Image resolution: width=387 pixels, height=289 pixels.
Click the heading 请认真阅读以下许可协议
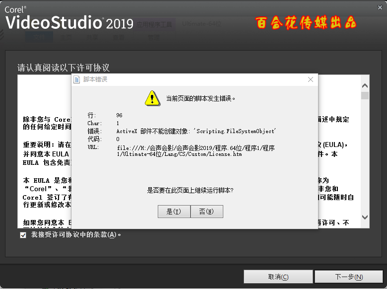[x=63, y=68]
